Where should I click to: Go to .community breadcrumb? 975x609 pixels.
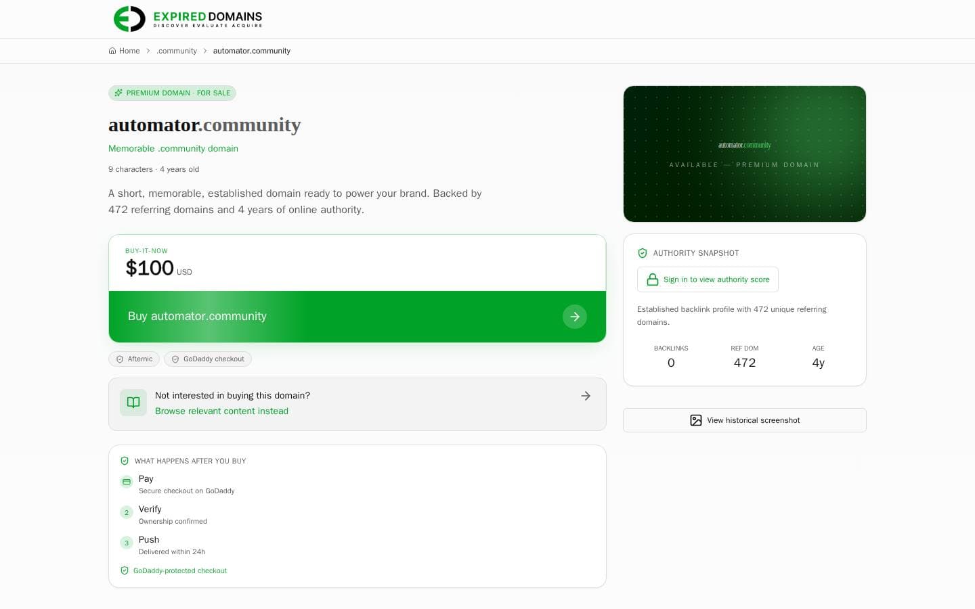(x=177, y=51)
